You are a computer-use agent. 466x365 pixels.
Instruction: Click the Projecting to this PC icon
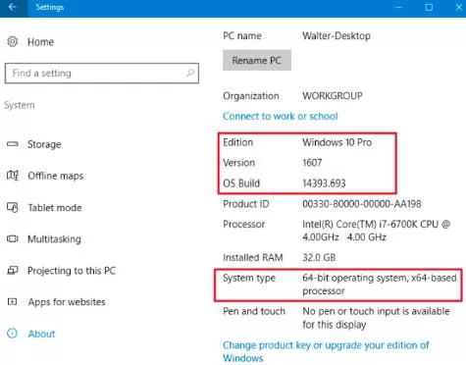pos(13,271)
